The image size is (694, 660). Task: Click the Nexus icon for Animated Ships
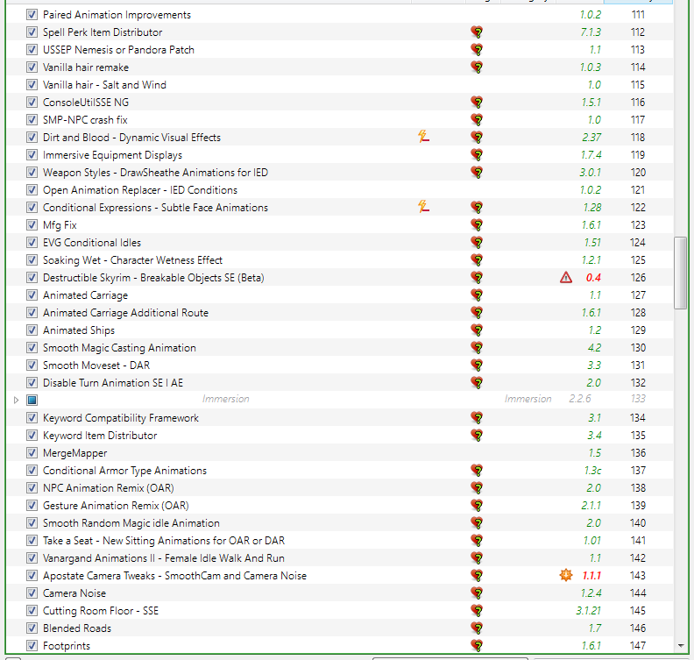click(477, 330)
